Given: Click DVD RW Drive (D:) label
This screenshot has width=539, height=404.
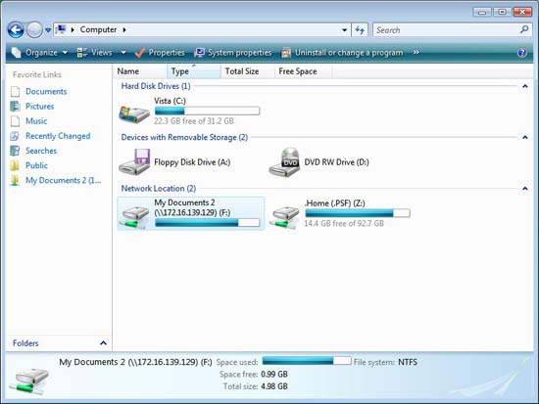Looking at the screenshot, I should (x=336, y=162).
